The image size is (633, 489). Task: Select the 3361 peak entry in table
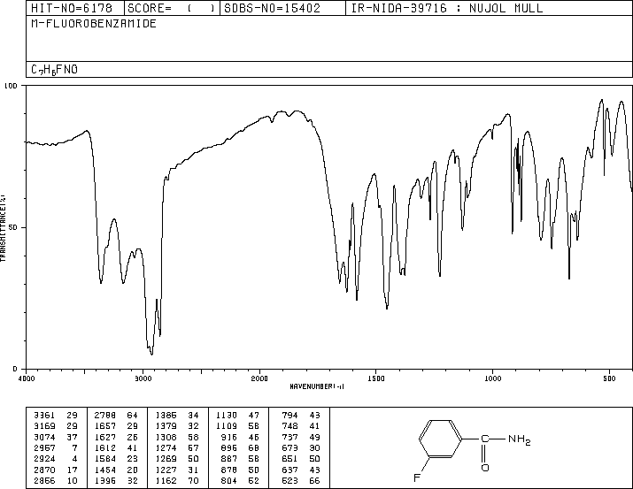point(56,415)
